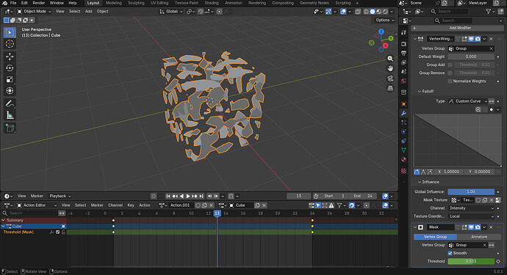The width and height of the screenshot is (507, 275).
Task: Switch to the Sculpting workspace tab
Action: pyautogui.click(x=136, y=3)
